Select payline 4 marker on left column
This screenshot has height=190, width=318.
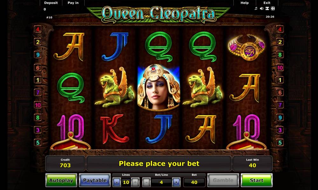(38, 29)
